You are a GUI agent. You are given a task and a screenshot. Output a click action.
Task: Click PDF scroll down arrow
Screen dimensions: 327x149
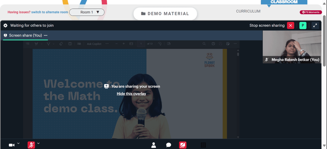coord(238,137)
